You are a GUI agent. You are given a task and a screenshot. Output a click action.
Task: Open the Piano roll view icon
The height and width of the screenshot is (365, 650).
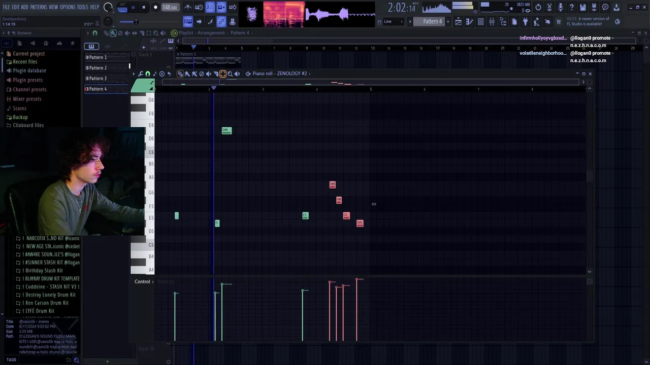point(469,21)
